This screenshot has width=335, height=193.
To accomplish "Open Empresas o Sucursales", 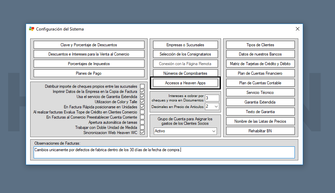I will (x=185, y=45).
